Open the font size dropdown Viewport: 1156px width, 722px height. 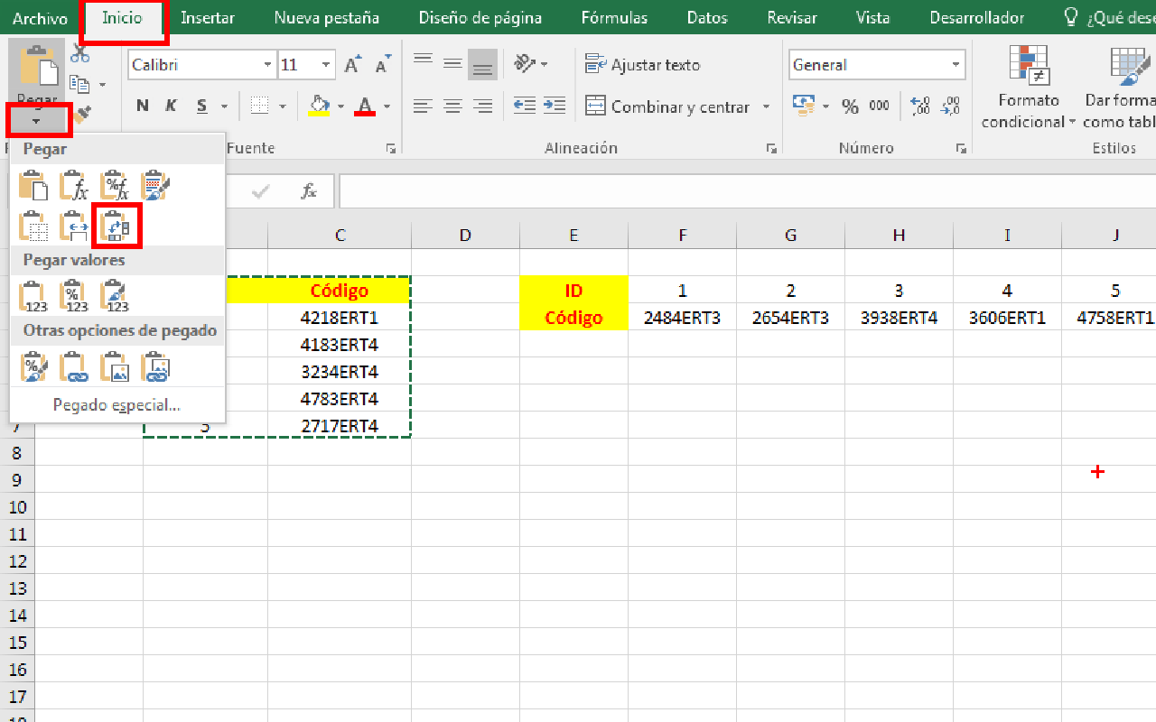coord(326,64)
